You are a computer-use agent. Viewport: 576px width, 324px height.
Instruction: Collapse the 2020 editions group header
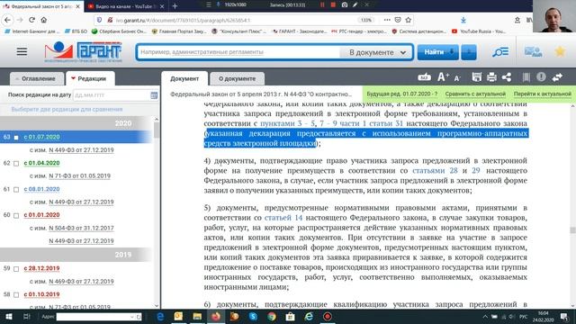tap(76, 123)
